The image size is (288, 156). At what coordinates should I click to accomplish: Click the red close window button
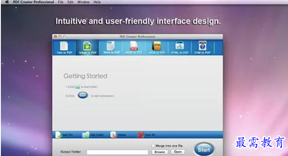pyautogui.click(x=56, y=37)
